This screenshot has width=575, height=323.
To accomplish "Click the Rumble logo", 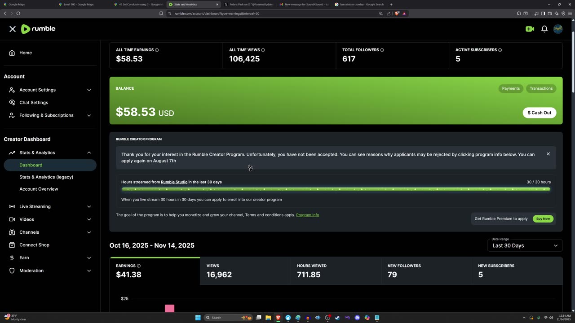I will tap(38, 29).
